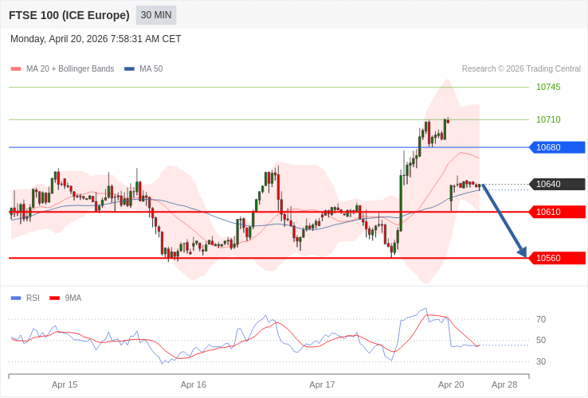Screen dimensions: 588x398
Task: Click the 30 MIN timeframe badge
Action: [x=156, y=15]
